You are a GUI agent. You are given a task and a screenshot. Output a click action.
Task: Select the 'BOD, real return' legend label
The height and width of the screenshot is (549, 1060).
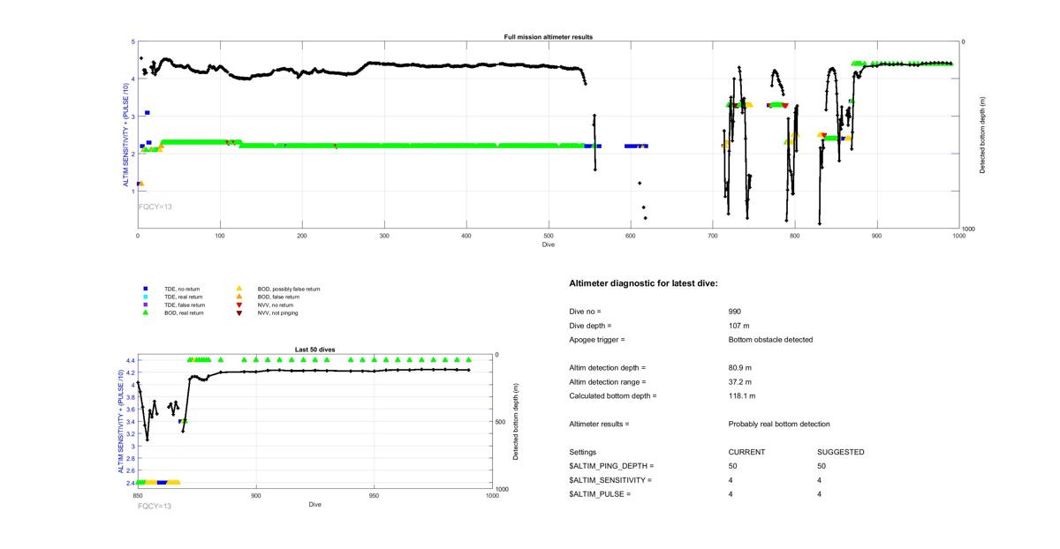pyautogui.click(x=185, y=312)
